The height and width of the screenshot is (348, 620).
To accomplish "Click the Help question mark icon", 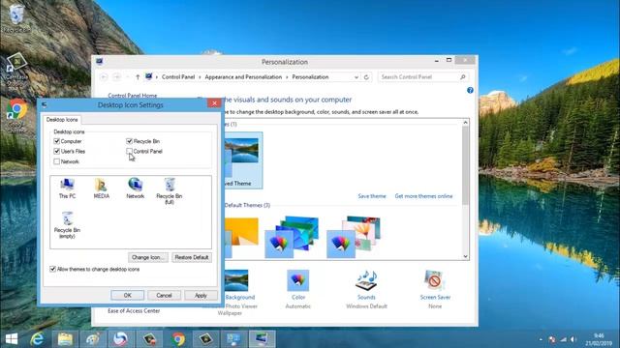I will pyautogui.click(x=470, y=90).
